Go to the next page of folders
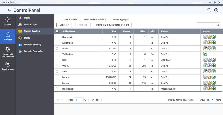 coord(93,100)
